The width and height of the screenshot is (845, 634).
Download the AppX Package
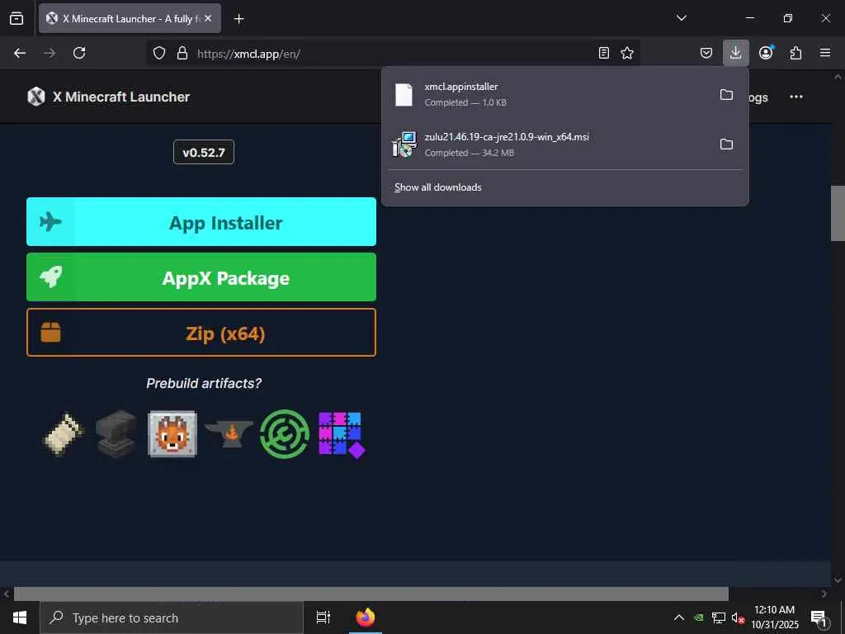[201, 277]
